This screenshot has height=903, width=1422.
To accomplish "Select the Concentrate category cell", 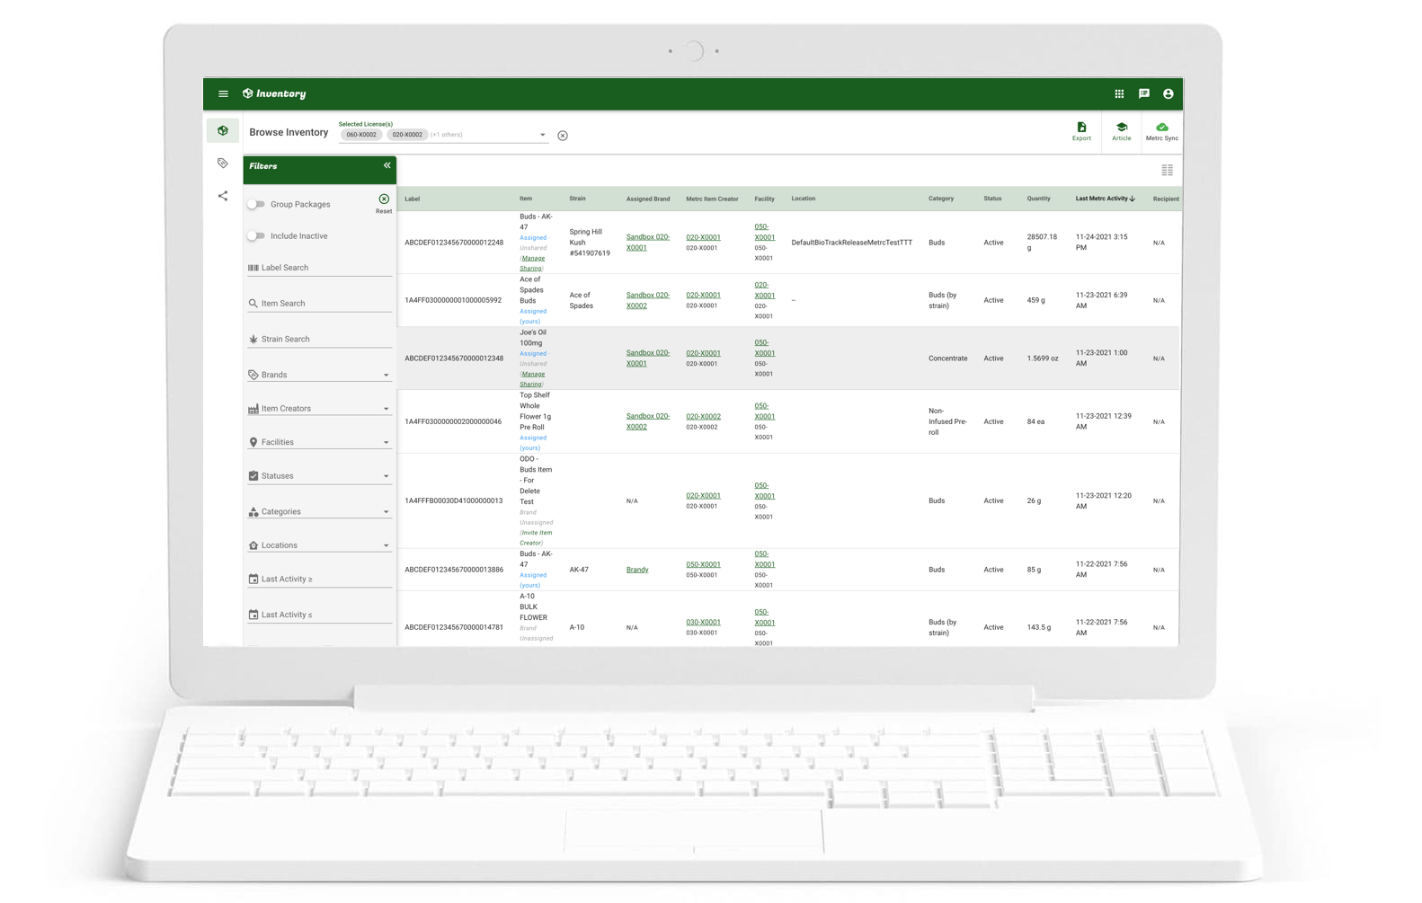I will 947,359.
